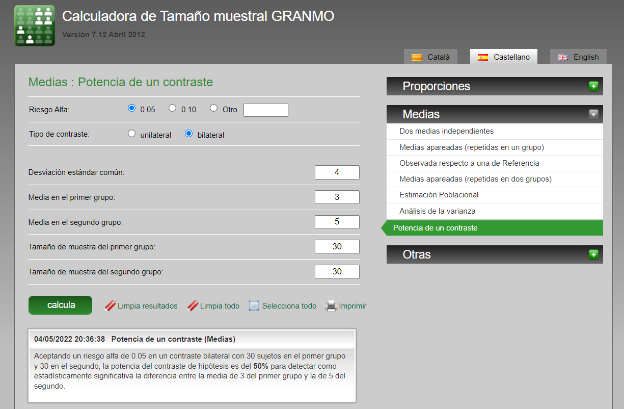Click the GRANMO application logo icon
624x409 pixels.
(35, 25)
